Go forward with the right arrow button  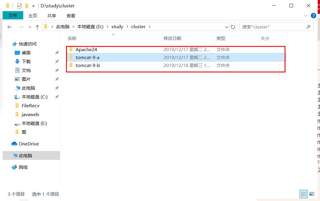[x=21, y=27]
